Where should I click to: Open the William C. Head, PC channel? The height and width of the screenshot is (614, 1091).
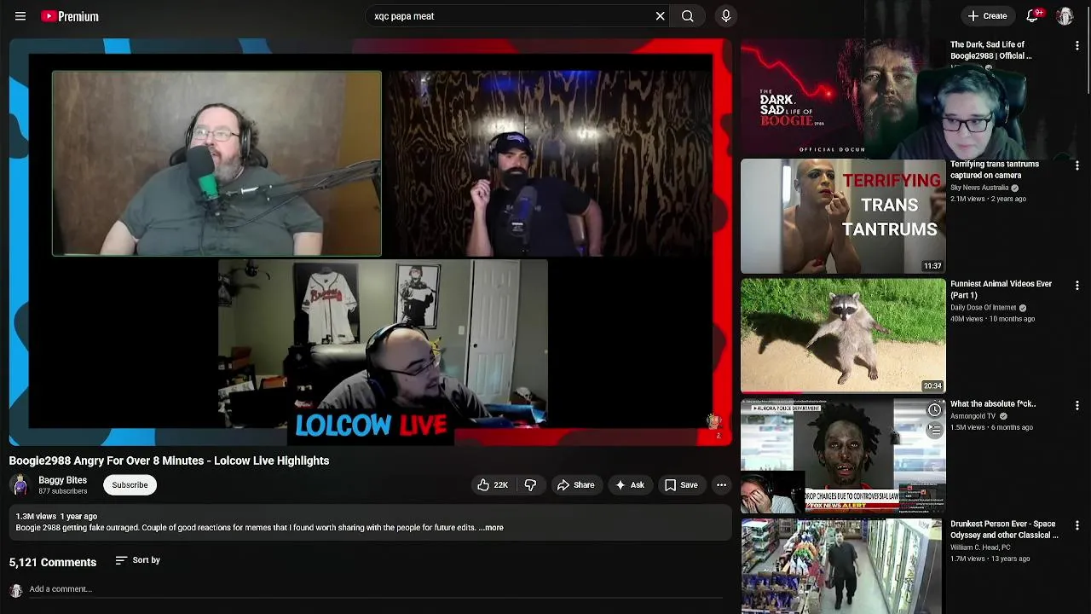pyautogui.click(x=980, y=547)
